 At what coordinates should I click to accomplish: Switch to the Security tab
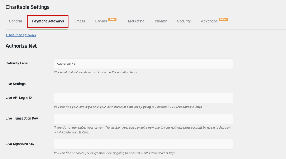click(x=183, y=21)
